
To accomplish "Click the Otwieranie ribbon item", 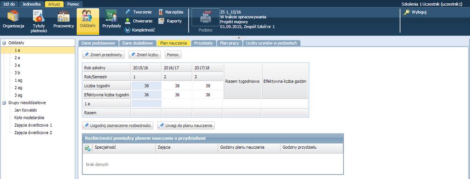I will tap(139, 21).
